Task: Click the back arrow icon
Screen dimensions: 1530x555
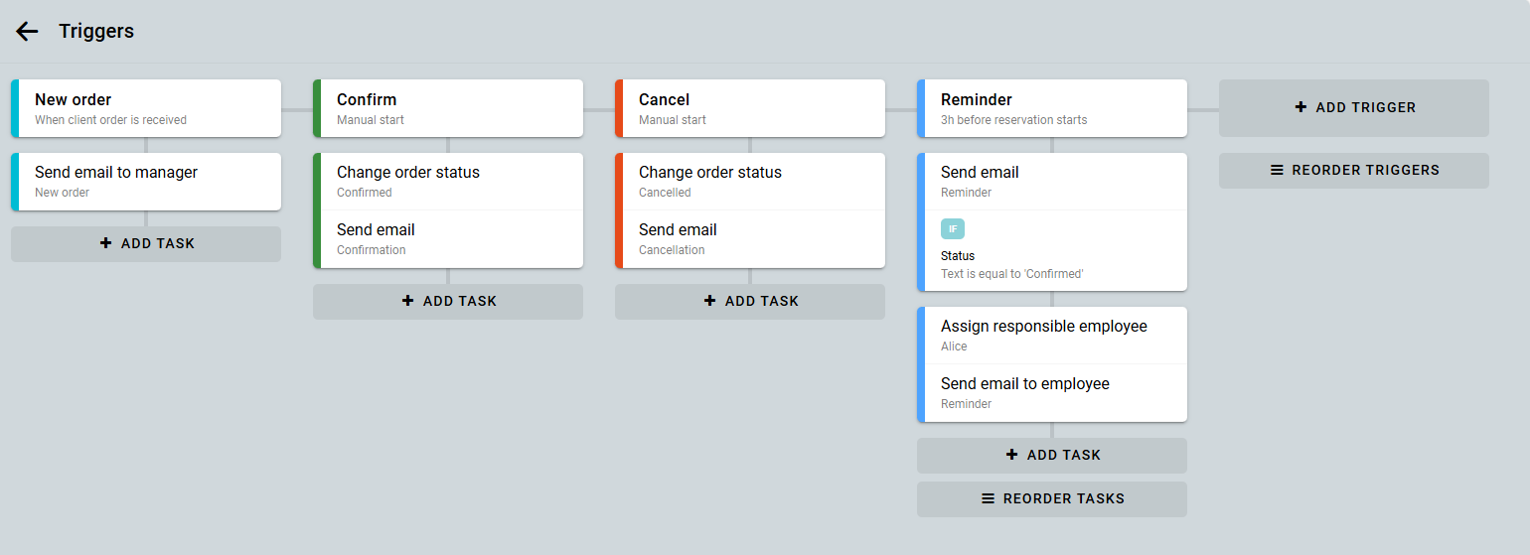Action: click(27, 31)
